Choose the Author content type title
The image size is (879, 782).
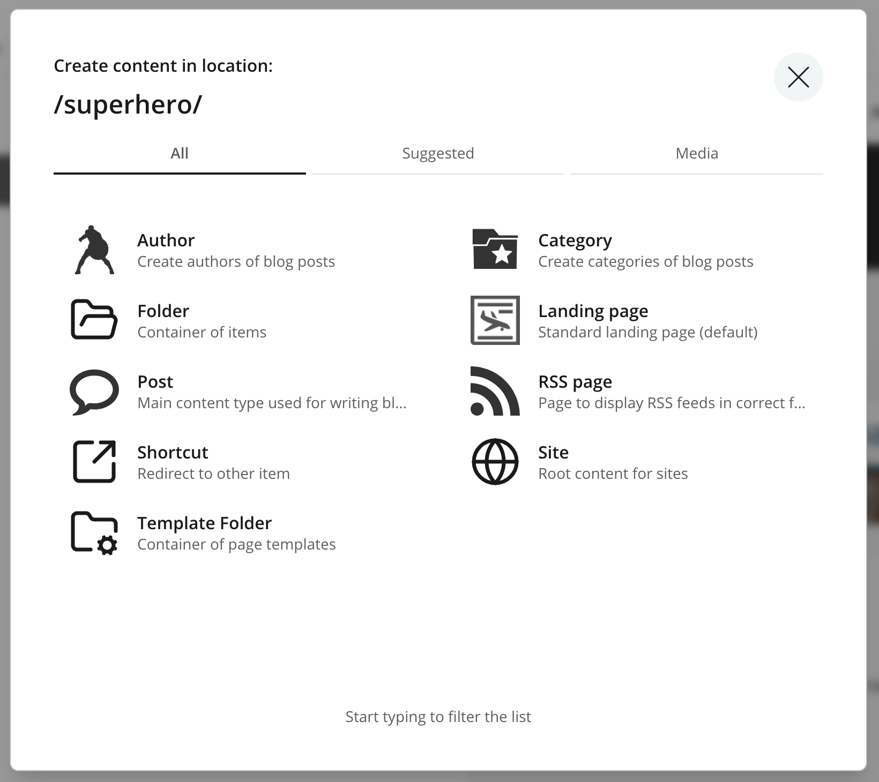click(166, 240)
